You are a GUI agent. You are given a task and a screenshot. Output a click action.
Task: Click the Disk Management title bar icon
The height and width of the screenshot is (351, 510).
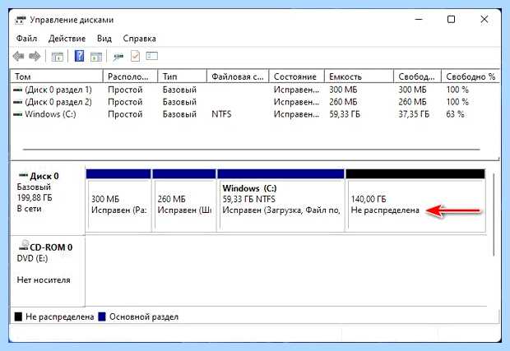pos(21,20)
